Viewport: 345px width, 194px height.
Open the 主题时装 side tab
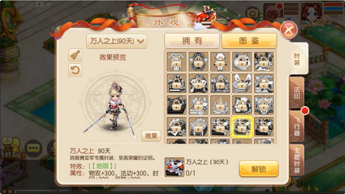(x=297, y=160)
